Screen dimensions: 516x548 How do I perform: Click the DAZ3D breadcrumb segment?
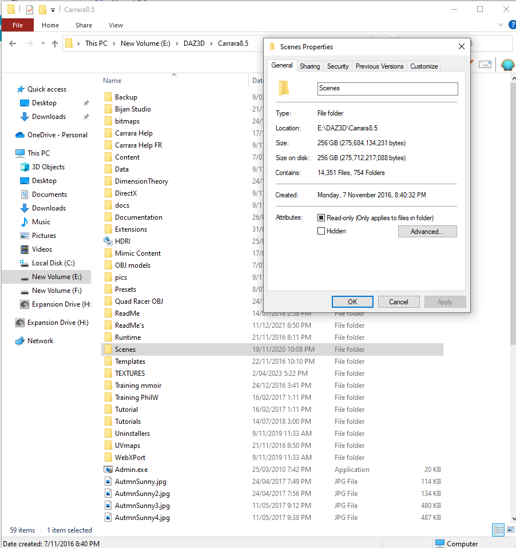coord(194,43)
